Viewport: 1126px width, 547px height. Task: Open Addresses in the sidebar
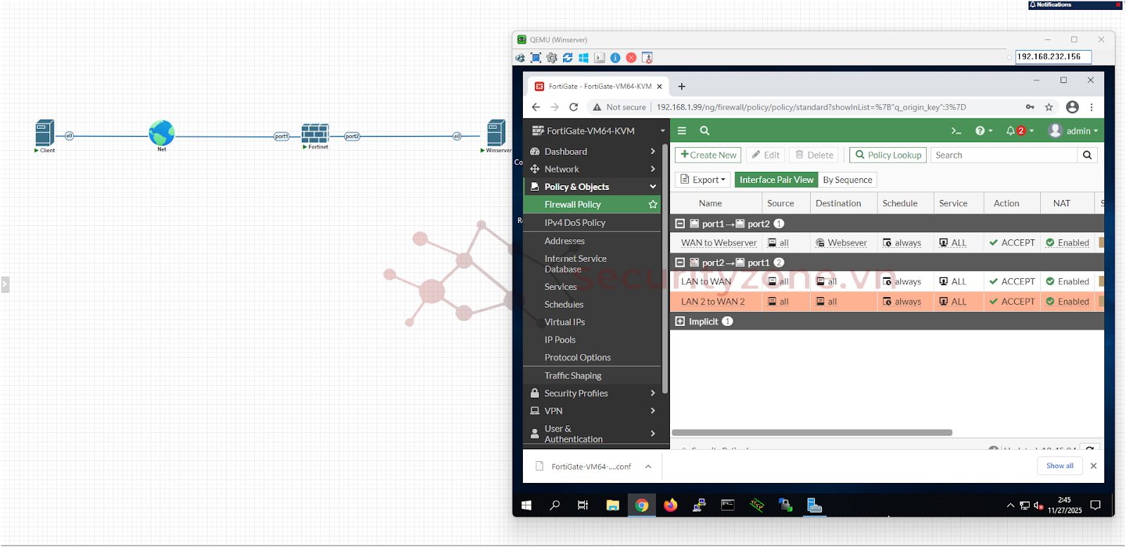point(564,241)
